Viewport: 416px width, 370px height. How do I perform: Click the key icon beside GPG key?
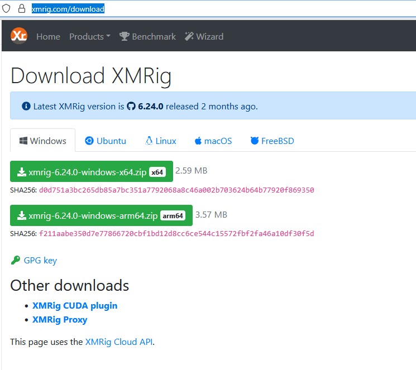15,260
